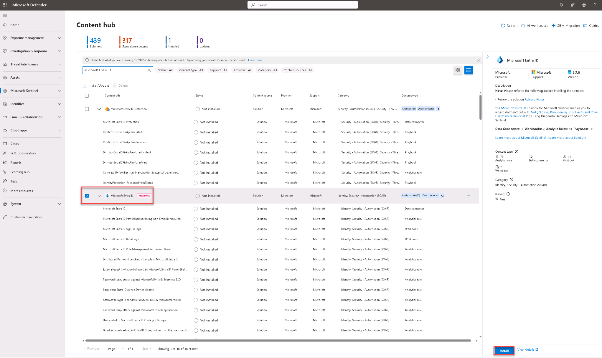Collapse the Microsoft Entra ID Protection row
Screen dimensions: 602x358
99,109
